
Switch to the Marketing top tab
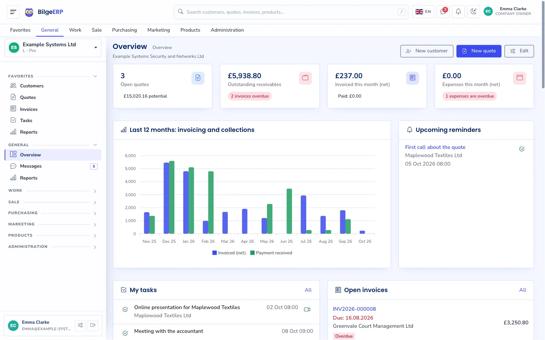[x=158, y=30]
